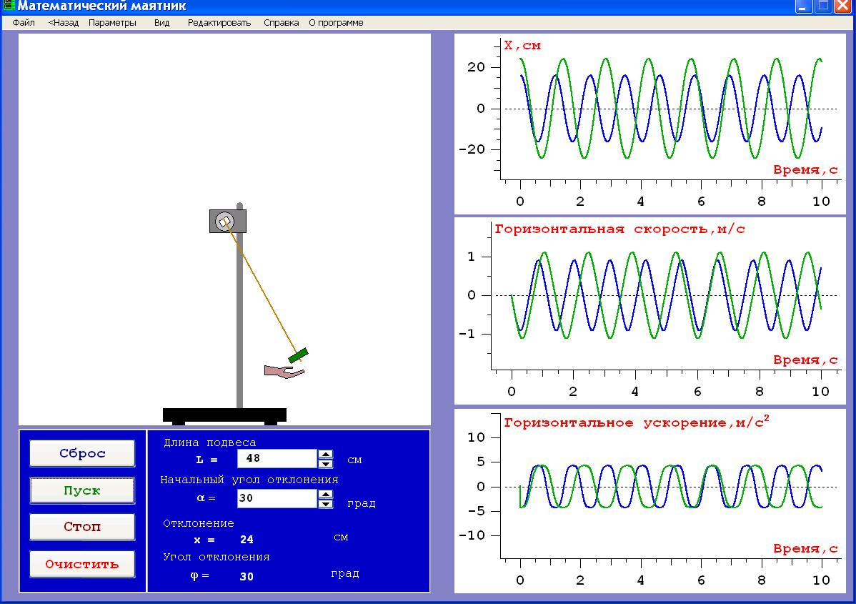Open the Редактировать menu
This screenshot has width=856, height=604.
pyautogui.click(x=219, y=22)
